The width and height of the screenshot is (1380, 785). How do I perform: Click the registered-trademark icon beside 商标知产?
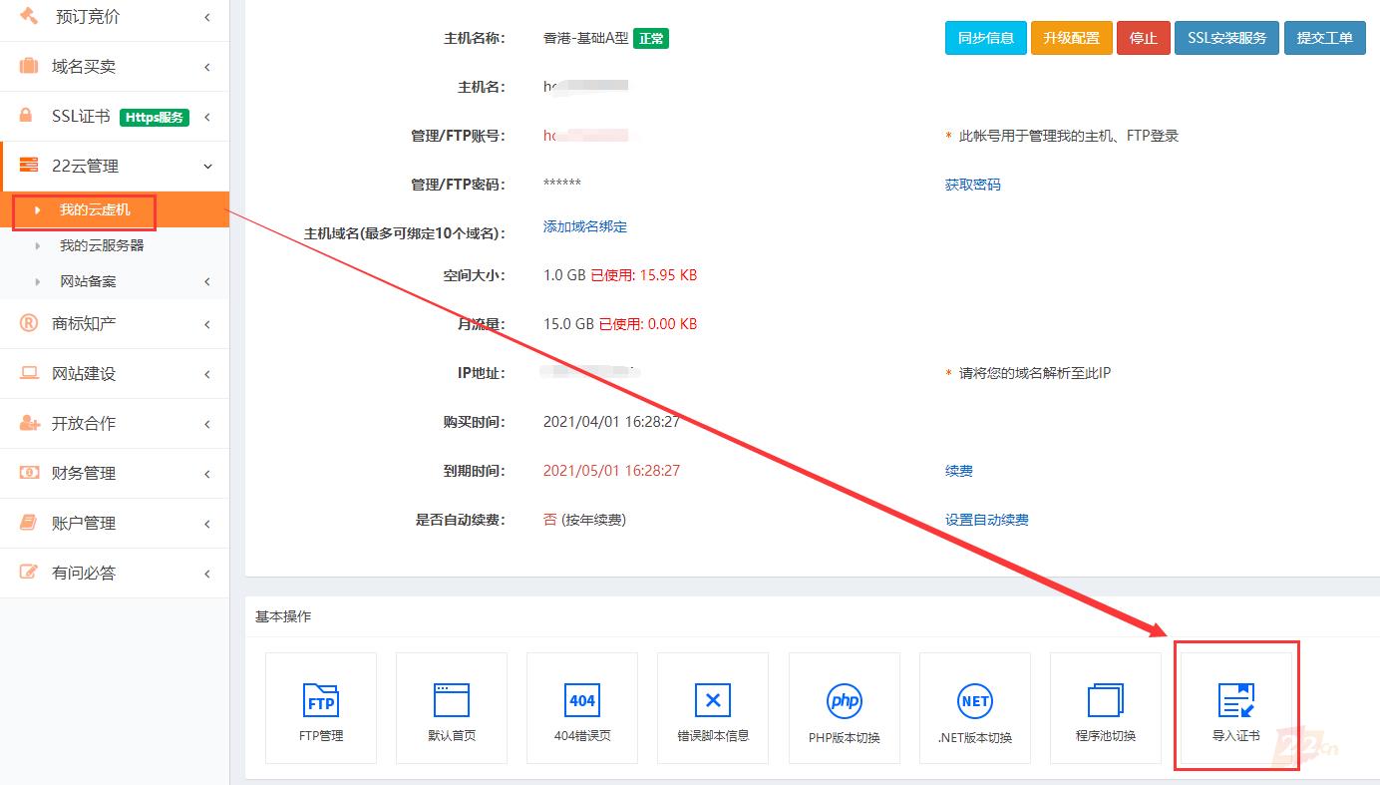[x=29, y=323]
